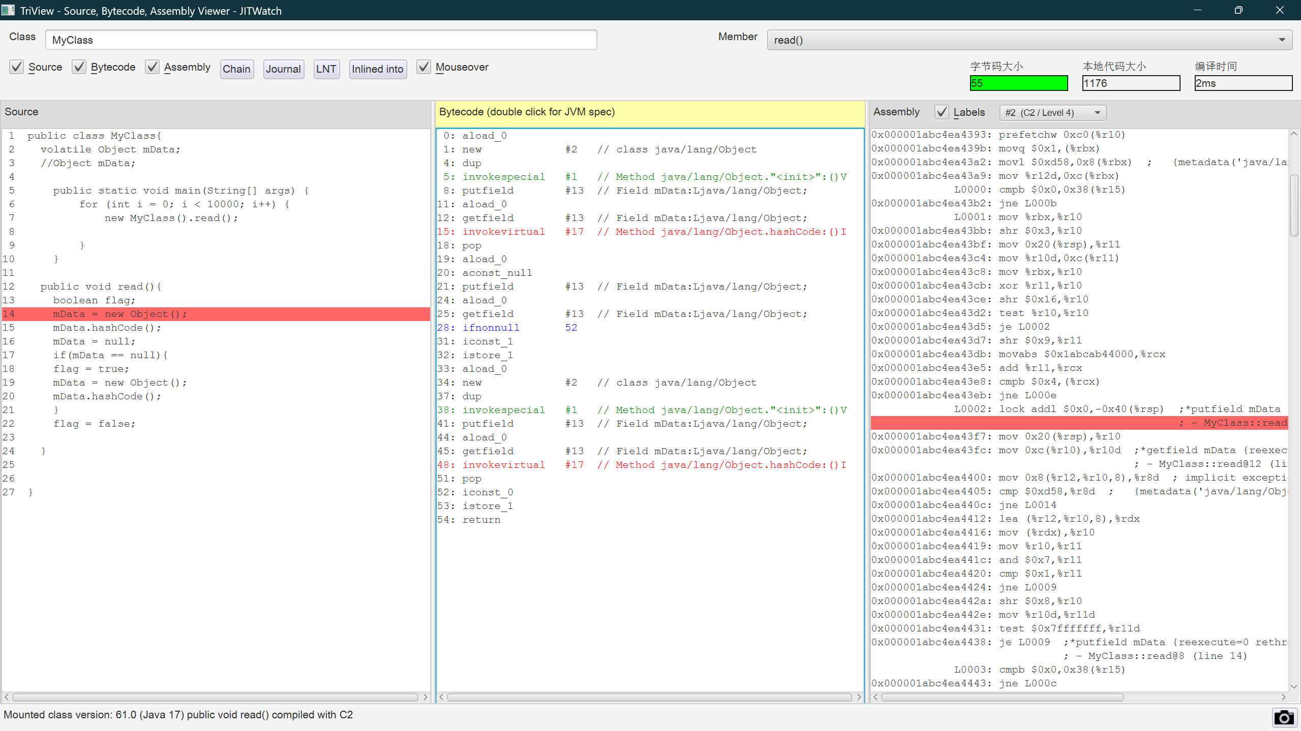Screen dimensions: 1301x731
Task: Open the Member read() dropdown
Action: coord(1030,40)
